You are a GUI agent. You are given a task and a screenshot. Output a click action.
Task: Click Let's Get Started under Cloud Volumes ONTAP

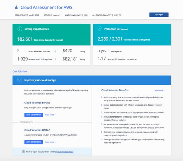33,142
